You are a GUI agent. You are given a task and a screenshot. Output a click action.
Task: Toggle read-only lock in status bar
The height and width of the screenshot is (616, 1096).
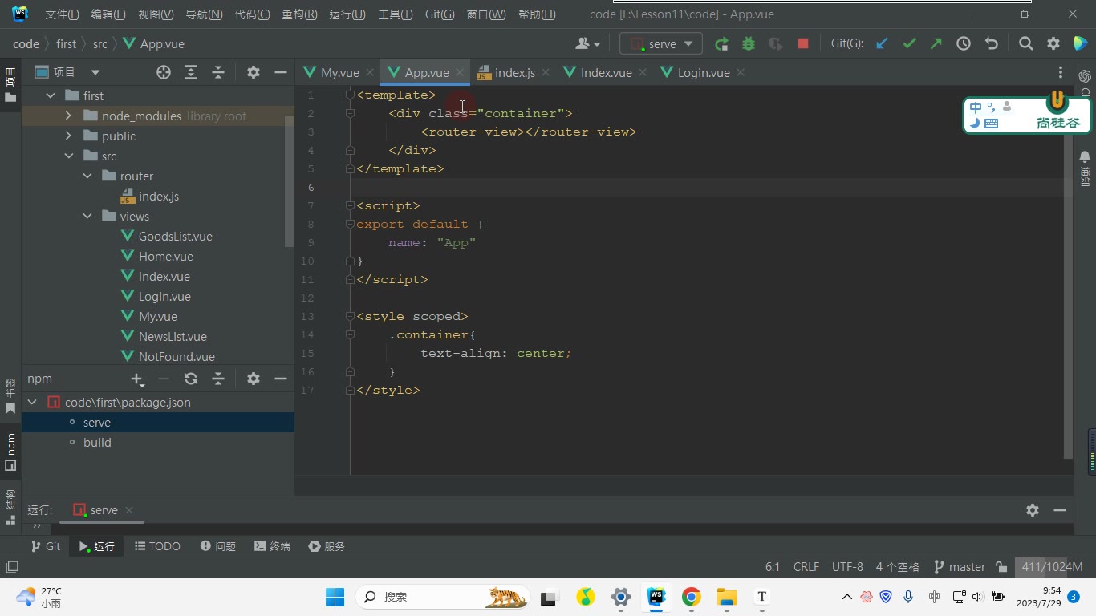coord(1001,567)
